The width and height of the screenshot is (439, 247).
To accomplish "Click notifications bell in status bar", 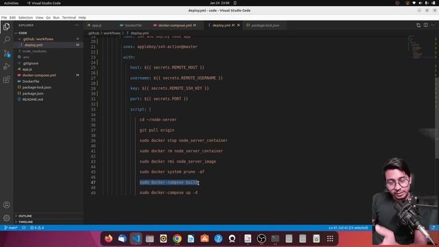I will (x=433, y=228).
